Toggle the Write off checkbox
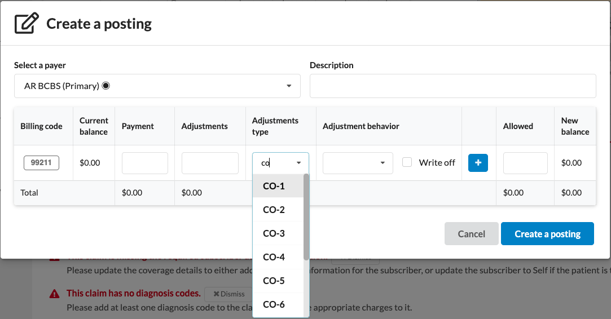Image resolution: width=611 pixels, height=319 pixels. coord(407,162)
